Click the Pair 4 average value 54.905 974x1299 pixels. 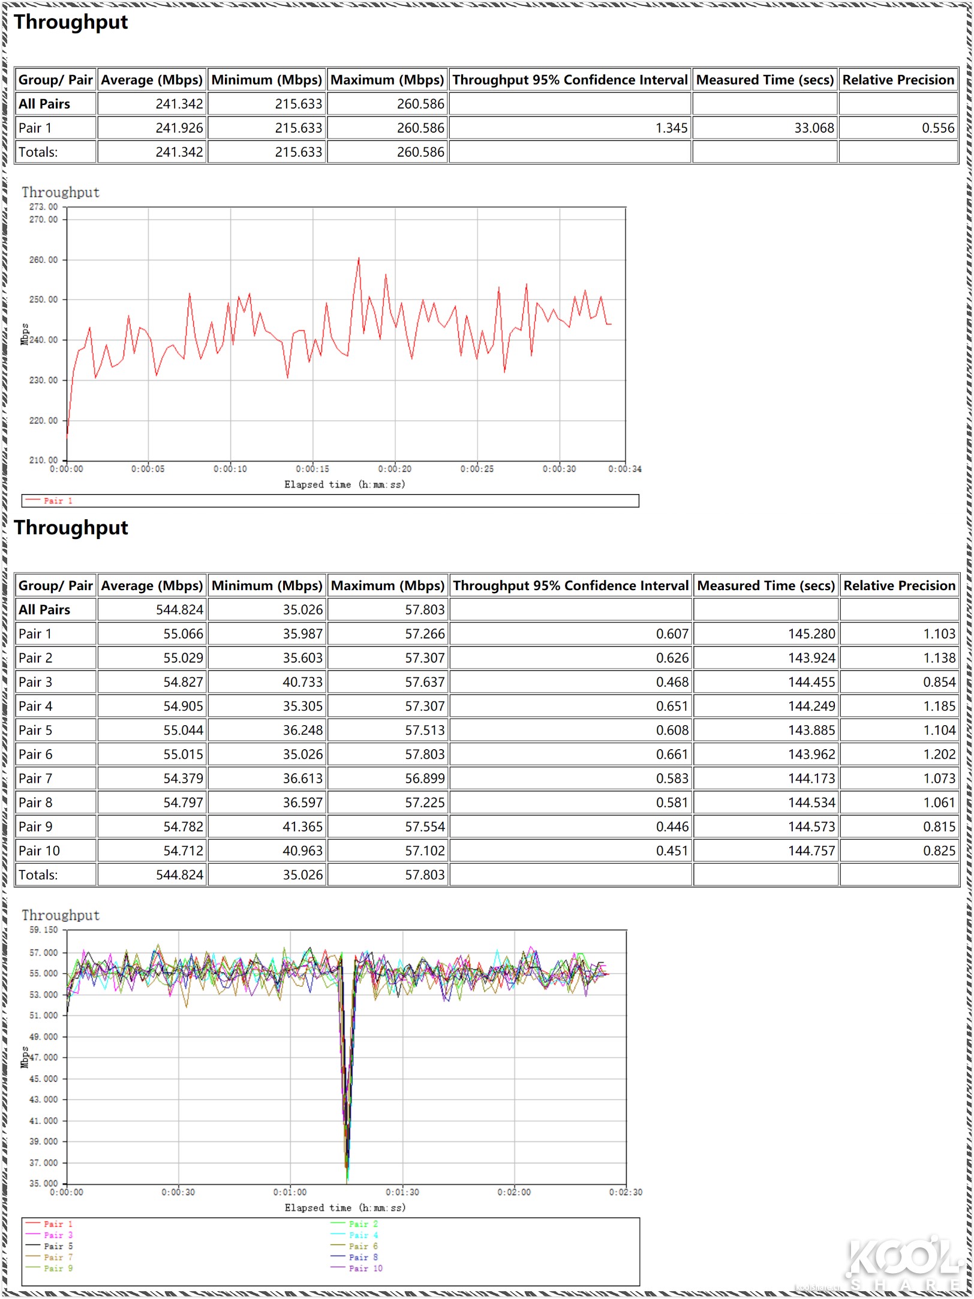pos(183,706)
